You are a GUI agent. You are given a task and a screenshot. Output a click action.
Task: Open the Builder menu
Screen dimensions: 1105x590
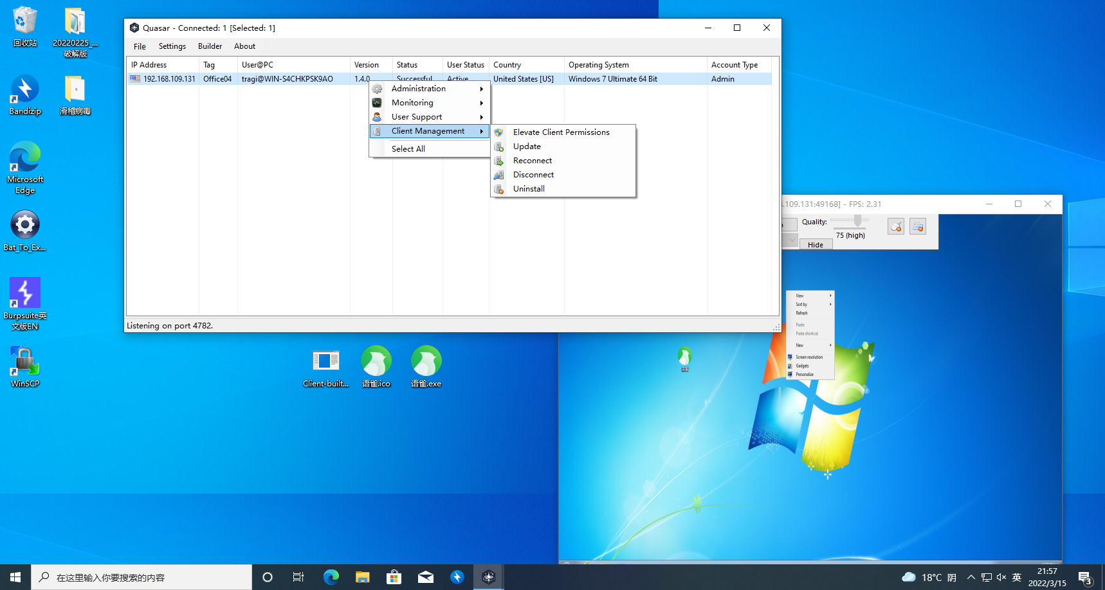click(210, 46)
